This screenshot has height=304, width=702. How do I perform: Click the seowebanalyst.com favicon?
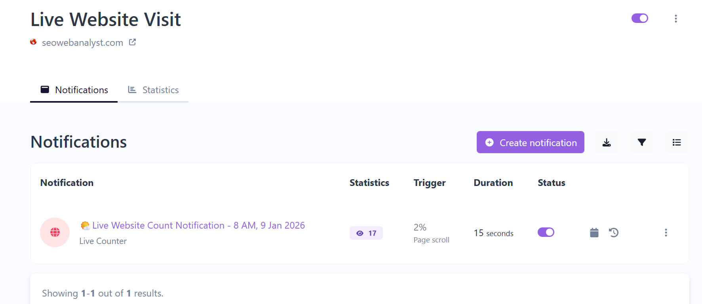34,42
